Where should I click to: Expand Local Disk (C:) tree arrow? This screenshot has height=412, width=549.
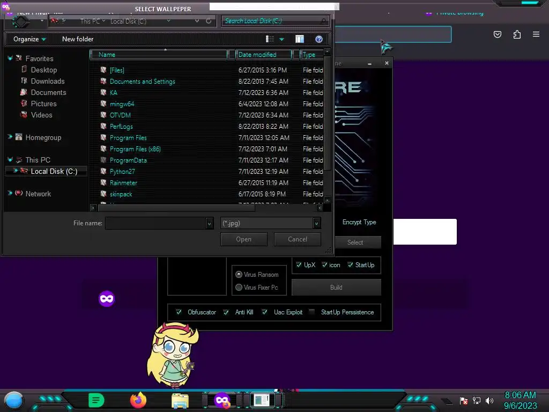16,171
